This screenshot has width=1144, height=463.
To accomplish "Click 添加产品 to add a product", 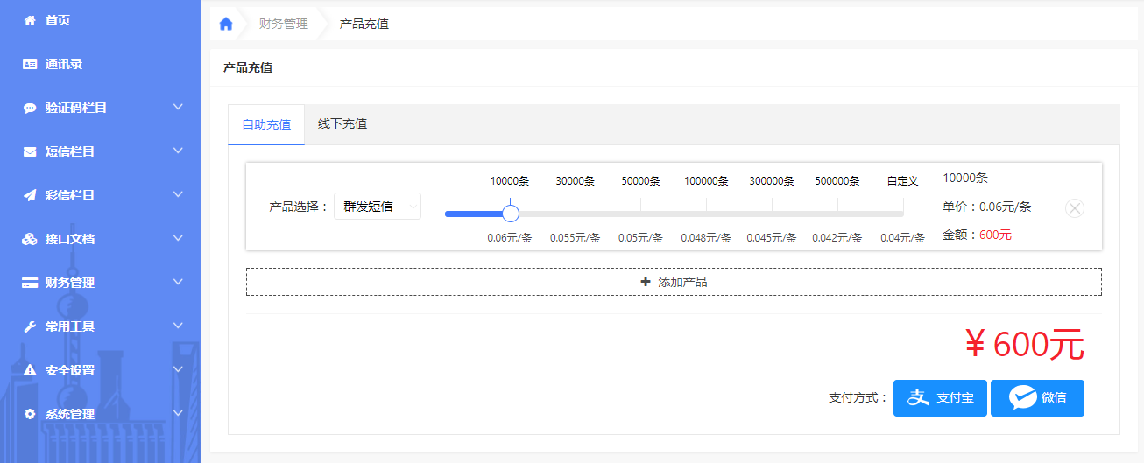I will pos(673,282).
